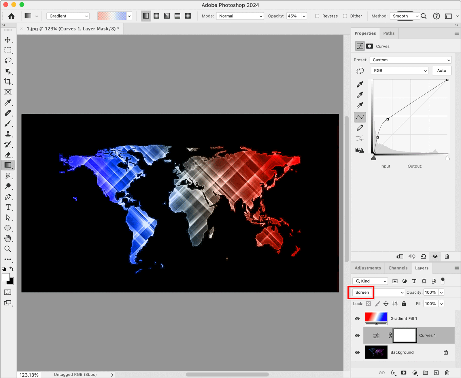Enable the Dither checkbox
Screen dimensions: 461x378
click(345, 16)
